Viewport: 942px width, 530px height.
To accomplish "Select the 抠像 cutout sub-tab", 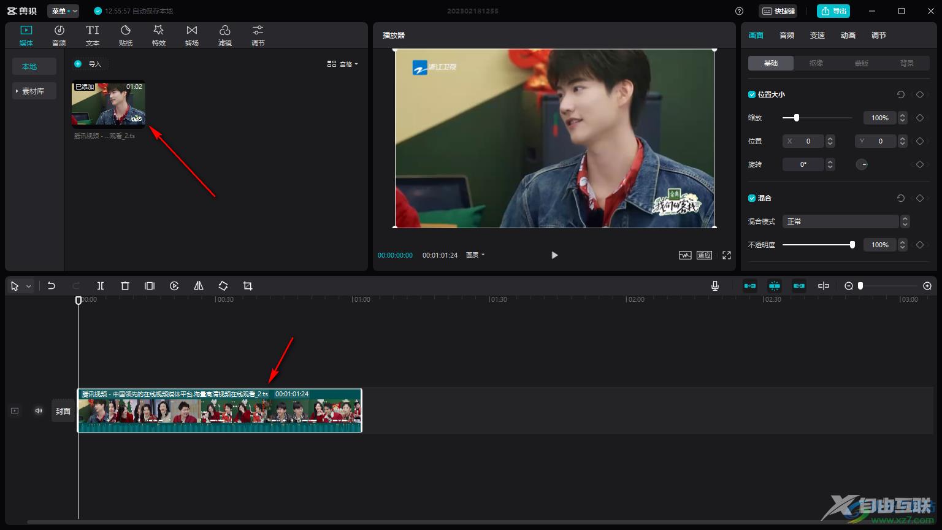I will point(816,63).
